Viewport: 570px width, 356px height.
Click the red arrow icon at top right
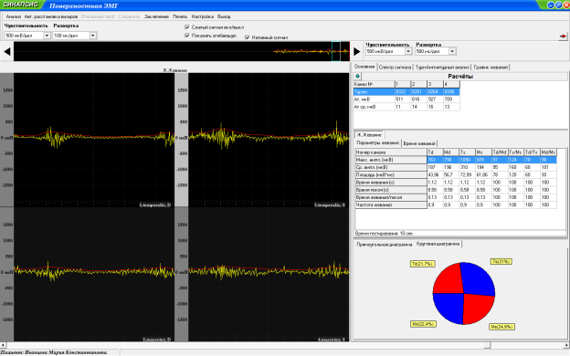pyautogui.click(x=563, y=36)
